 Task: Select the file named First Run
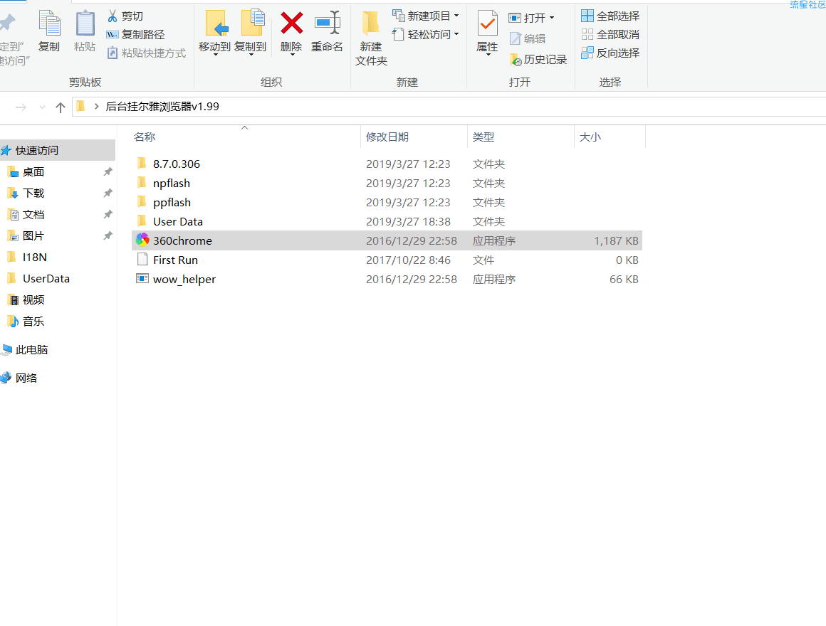(x=175, y=260)
